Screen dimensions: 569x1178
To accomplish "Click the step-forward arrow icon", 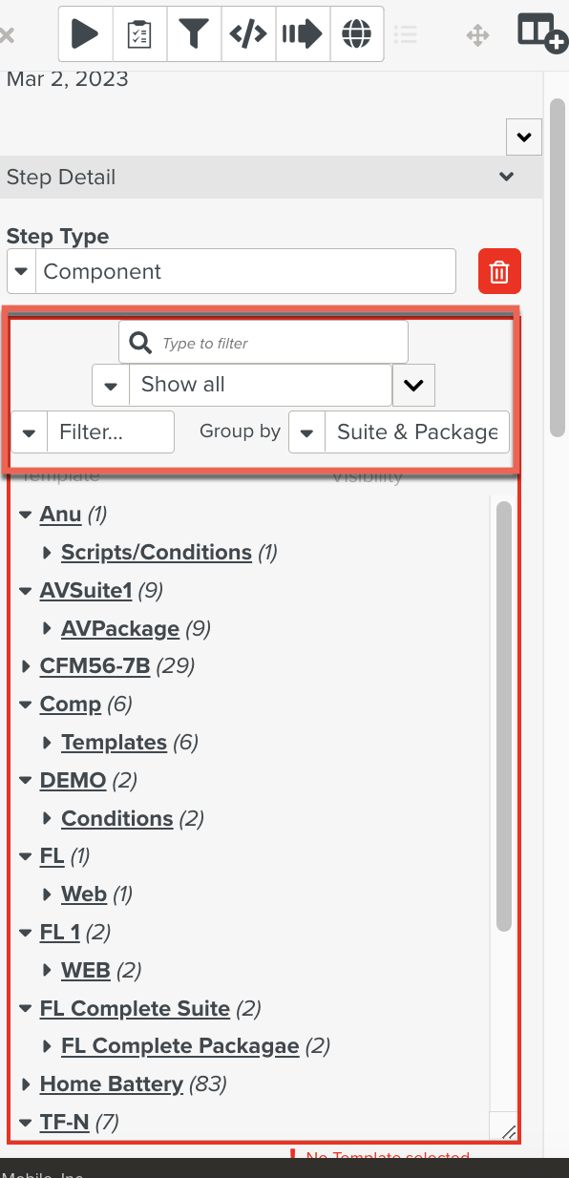I will tap(303, 34).
